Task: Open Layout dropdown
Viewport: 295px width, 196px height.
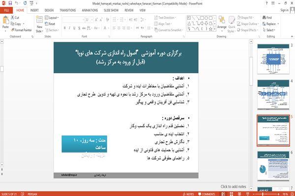Action: tap(52, 18)
